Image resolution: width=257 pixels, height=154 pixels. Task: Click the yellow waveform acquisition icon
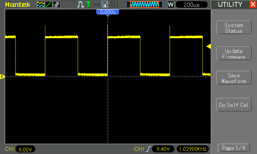tap(40, 4)
